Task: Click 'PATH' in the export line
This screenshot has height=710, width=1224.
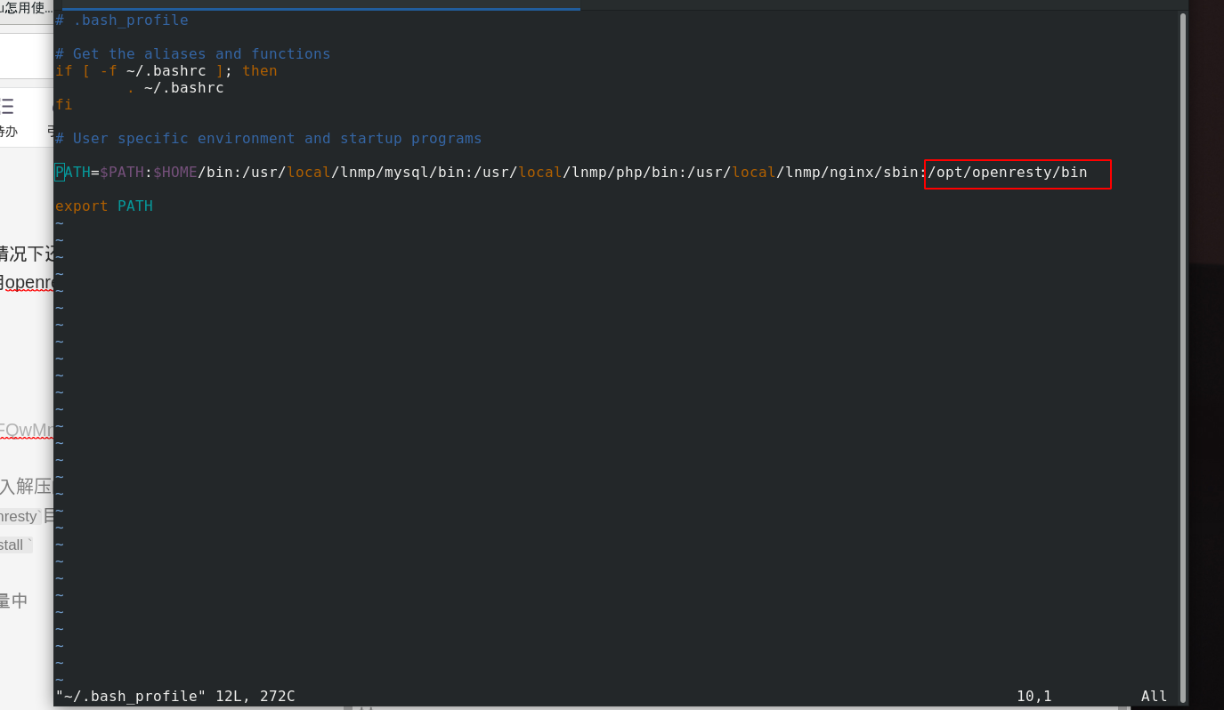Action: (135, 206)
